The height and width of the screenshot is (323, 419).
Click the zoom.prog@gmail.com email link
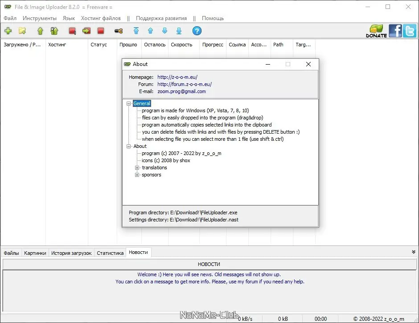181,91
